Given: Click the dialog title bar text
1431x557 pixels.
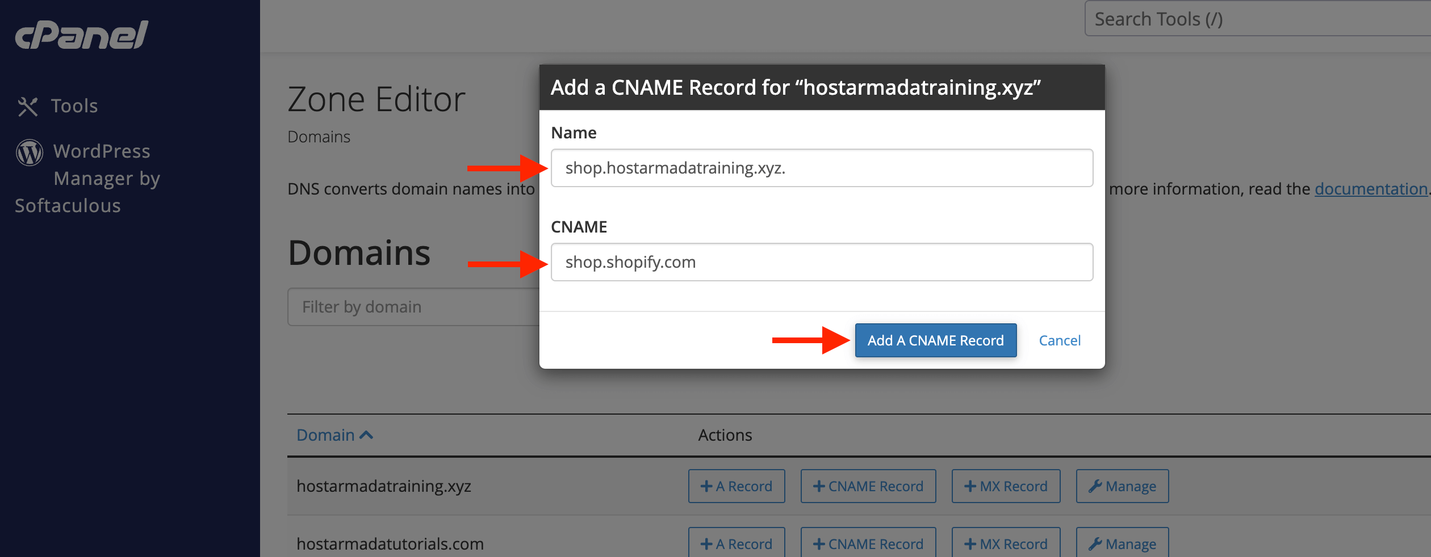Looking at the screenshot, I should tap(796, 87).
